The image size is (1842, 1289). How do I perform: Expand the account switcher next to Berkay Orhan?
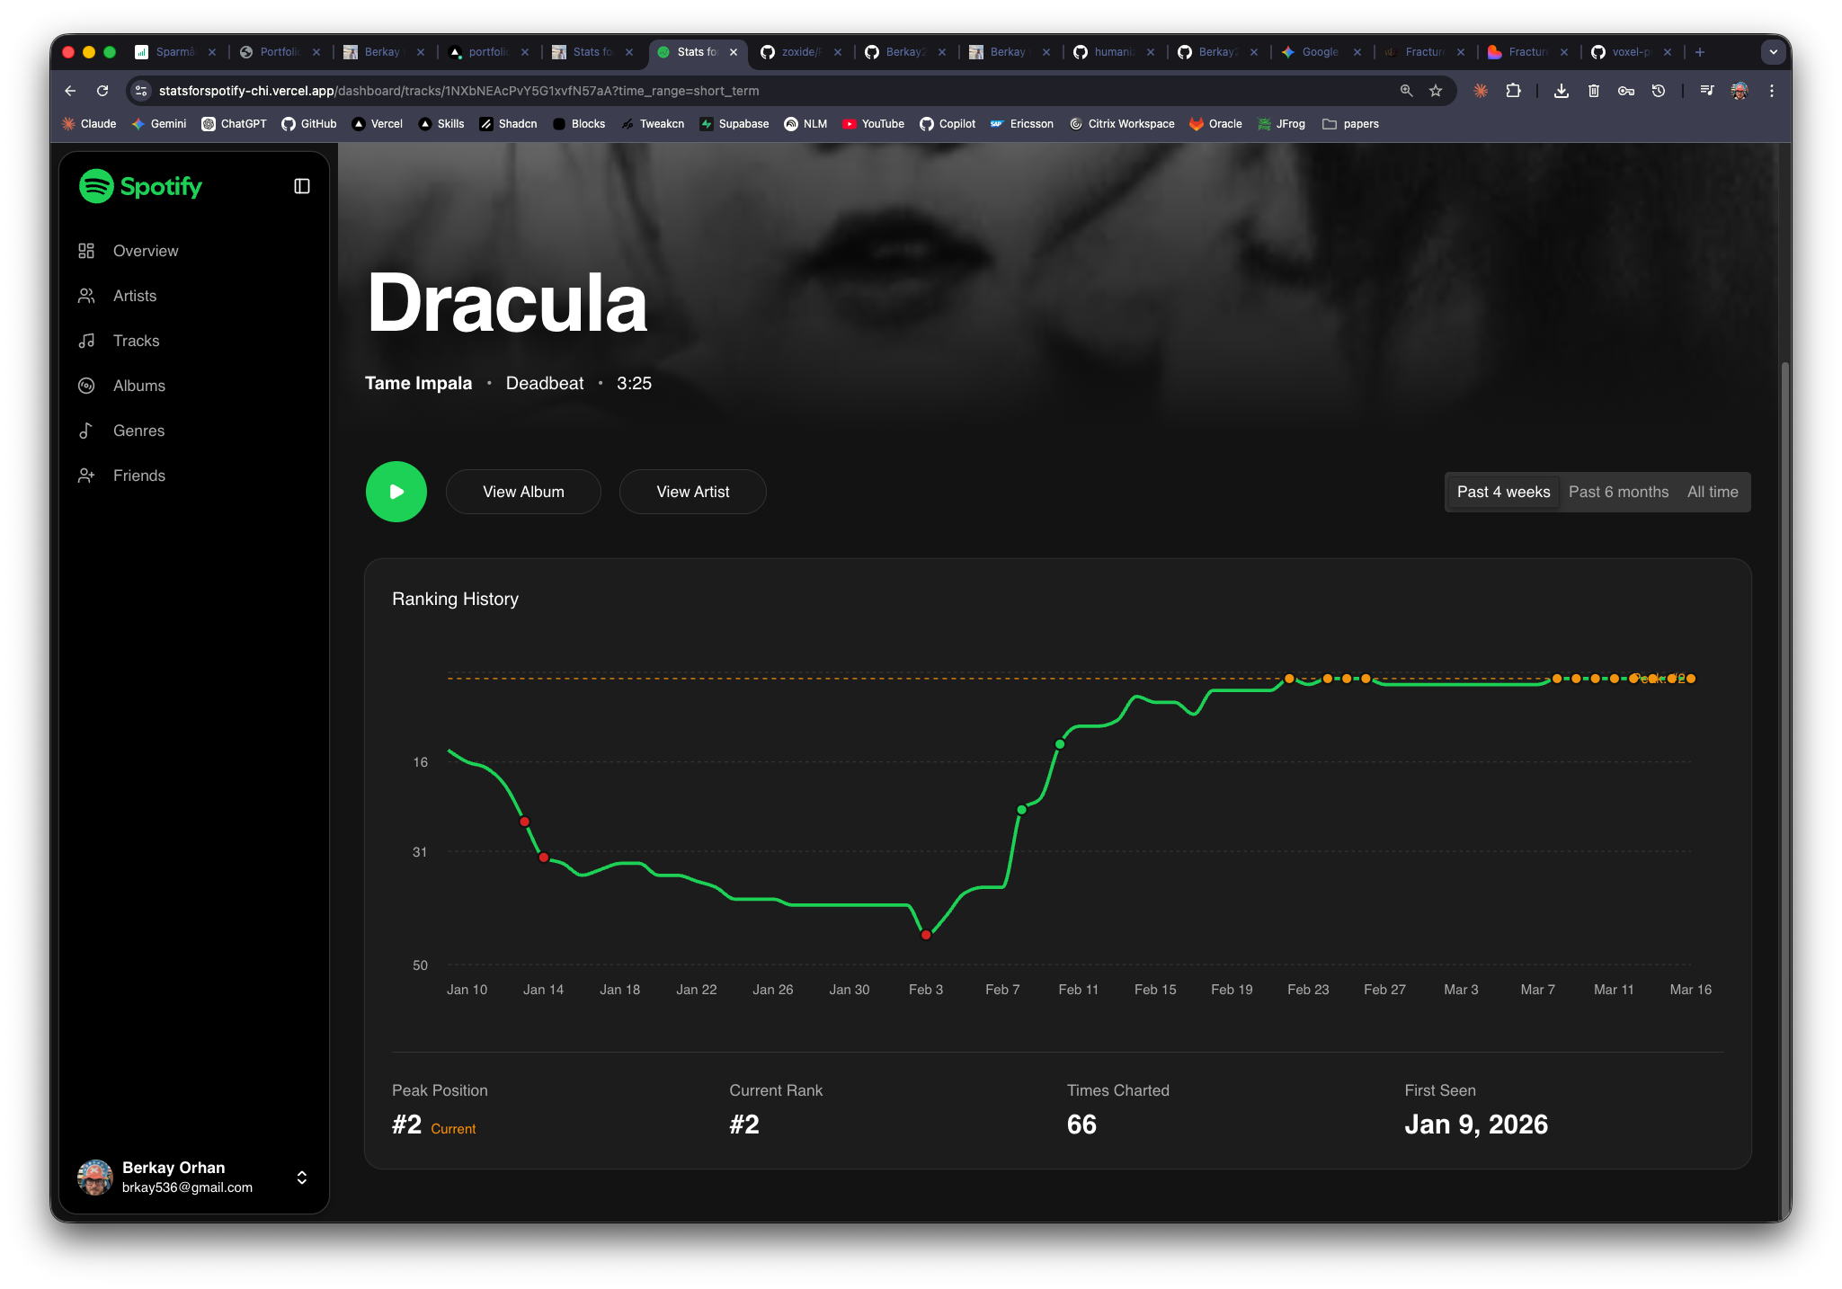pyautogui.click(x=301, y=1178)
